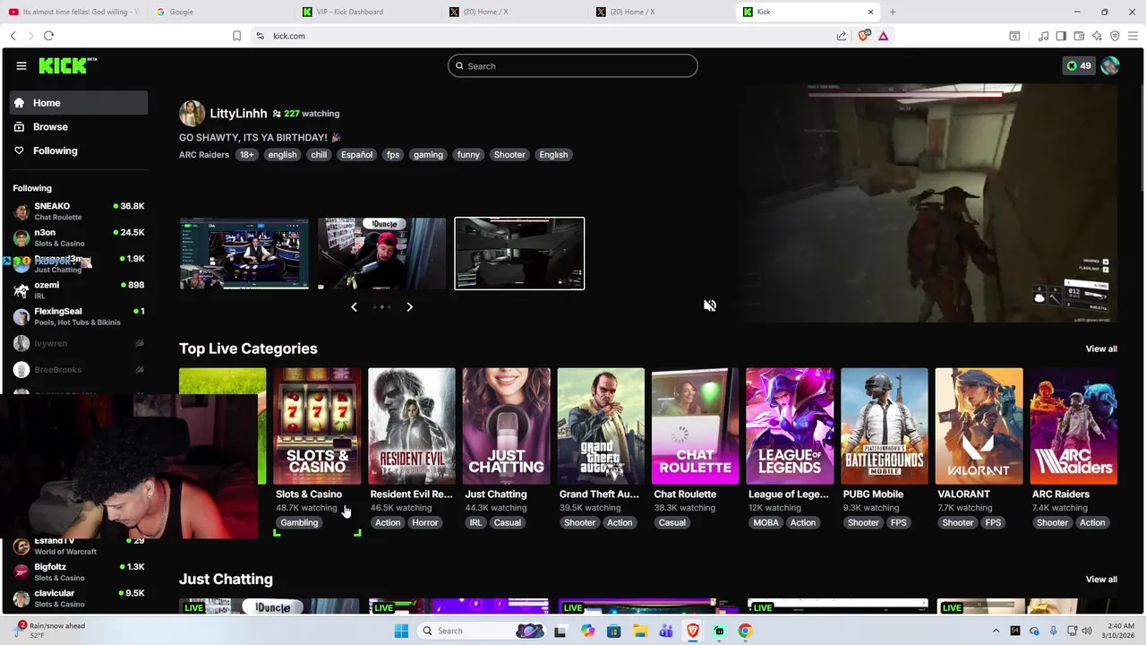Open the VALORANT category card
Viewport: 1146px width, 645px height.
tap(979, 426)
